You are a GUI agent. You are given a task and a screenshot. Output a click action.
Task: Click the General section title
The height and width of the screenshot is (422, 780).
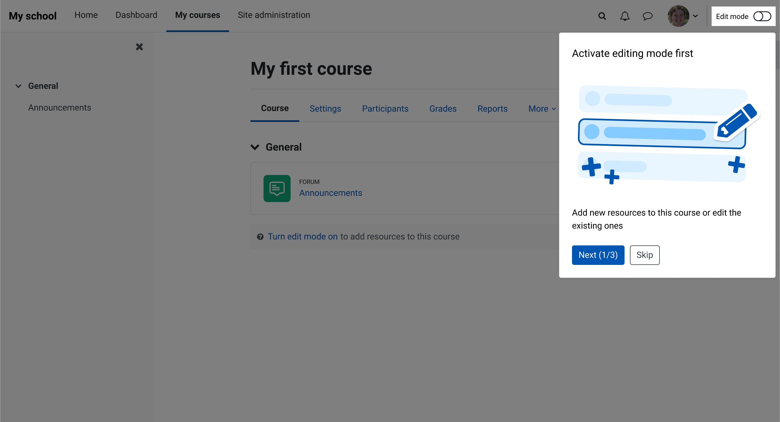point(283,147)
